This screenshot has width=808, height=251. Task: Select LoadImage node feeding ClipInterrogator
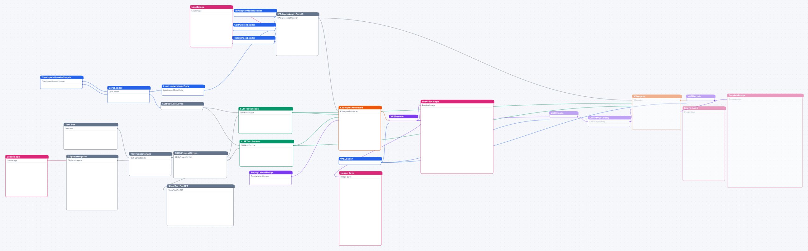click(27, 176)
